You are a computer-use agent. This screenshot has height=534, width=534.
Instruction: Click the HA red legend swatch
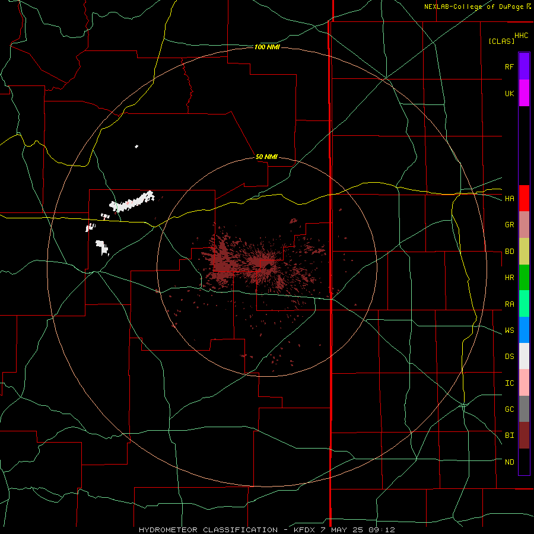(x=524, y=198)
